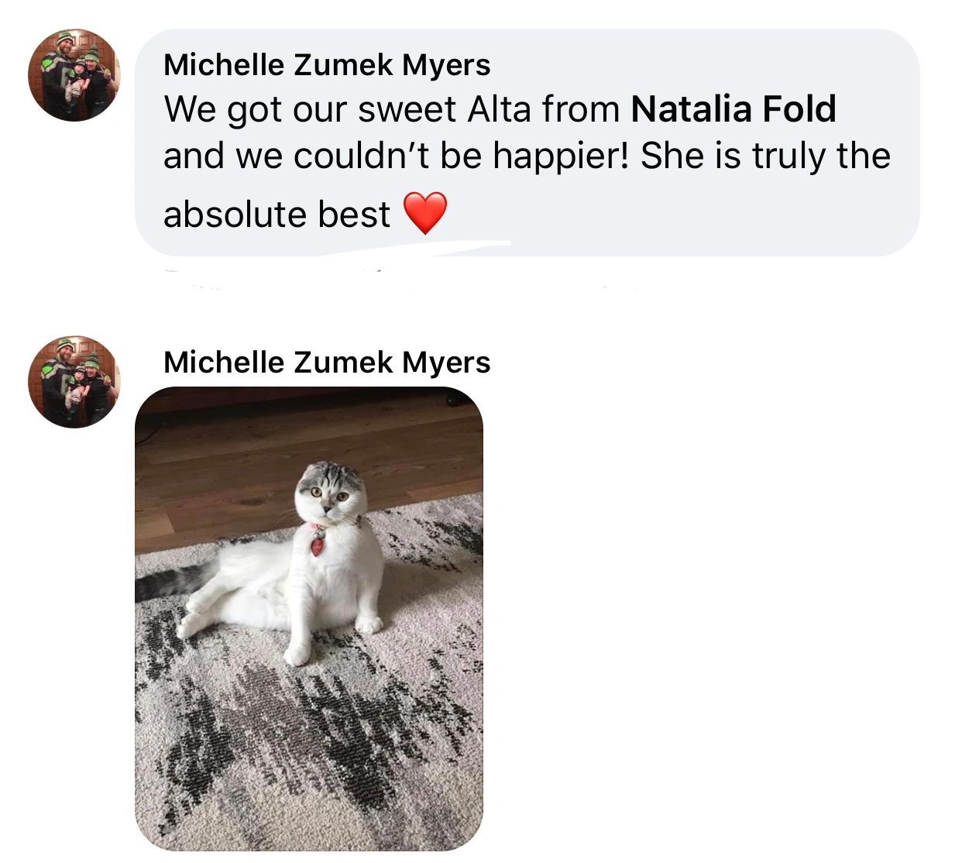Open Michelle Zumek Myers name on text comment
This screenshot has width=962, height=863.
point(327,65)
